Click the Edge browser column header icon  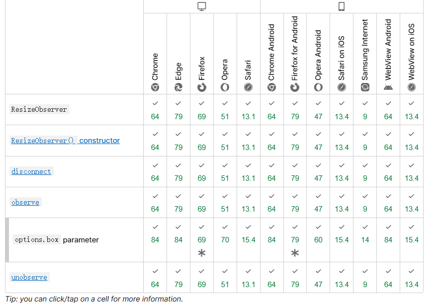178,87
